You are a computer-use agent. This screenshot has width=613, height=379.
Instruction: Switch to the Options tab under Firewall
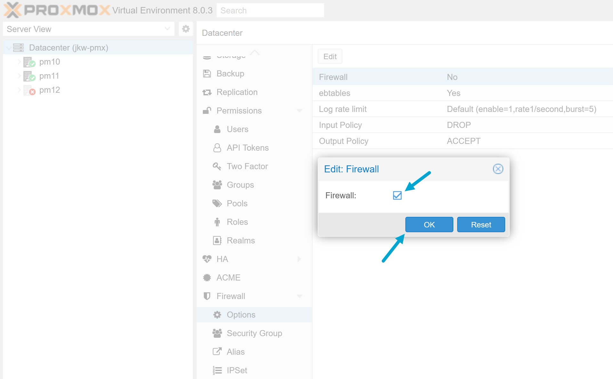click(241, 314)
